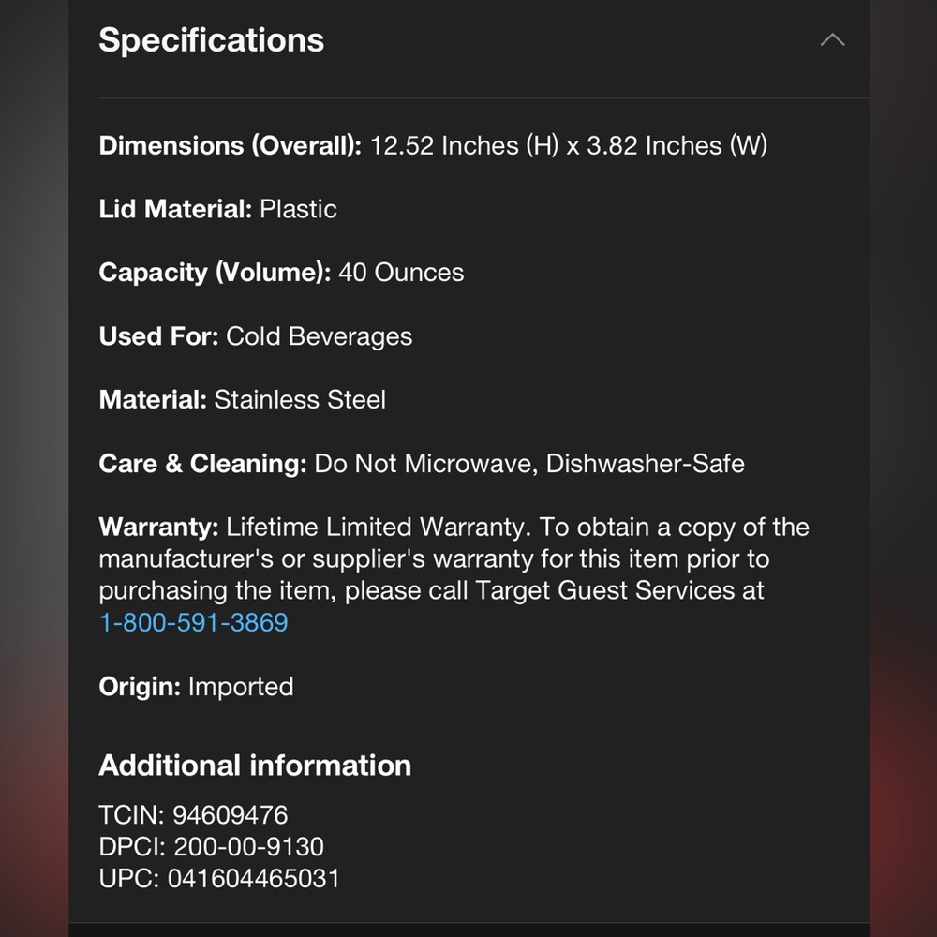Click the Capacity (Volume) label
The width and height of the screenshot is (937, 937).
pos(215,273)
